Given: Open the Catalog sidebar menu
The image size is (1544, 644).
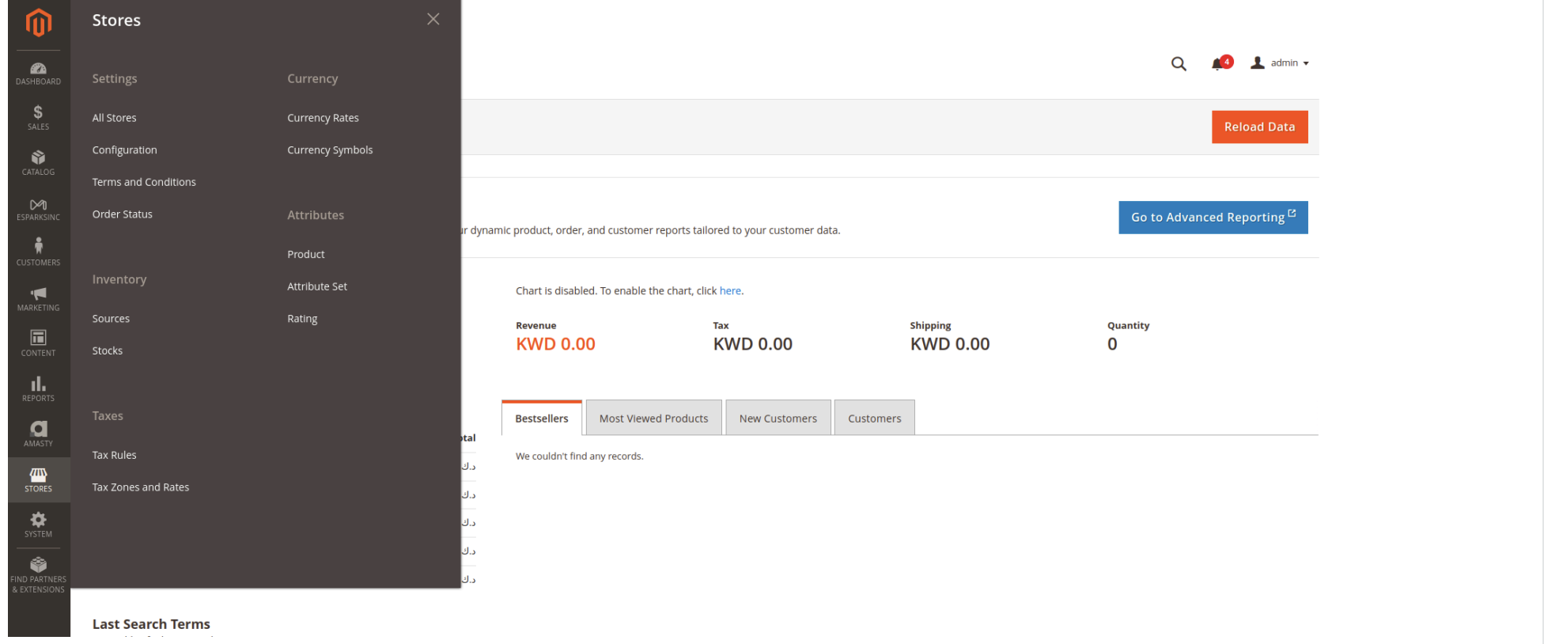Looking at the screenshot, I should 38,163.
